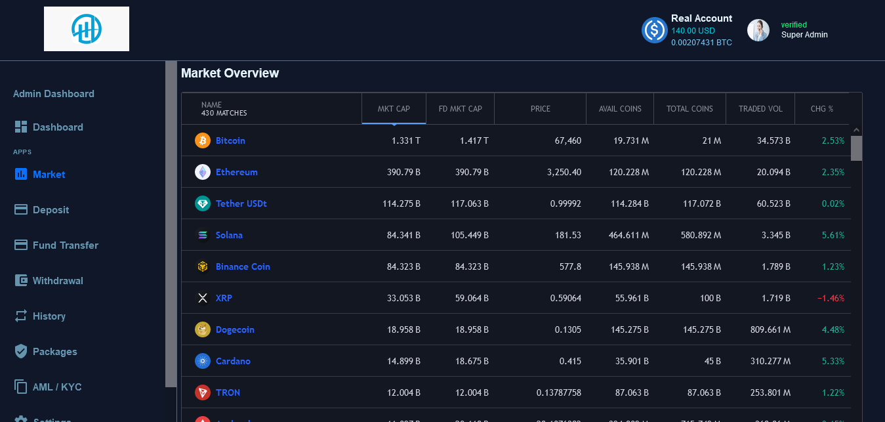Image resolution: width=885 pixels, height=422 pixels.
Task: Open the Deposit menu item
Action: [51, 210]
